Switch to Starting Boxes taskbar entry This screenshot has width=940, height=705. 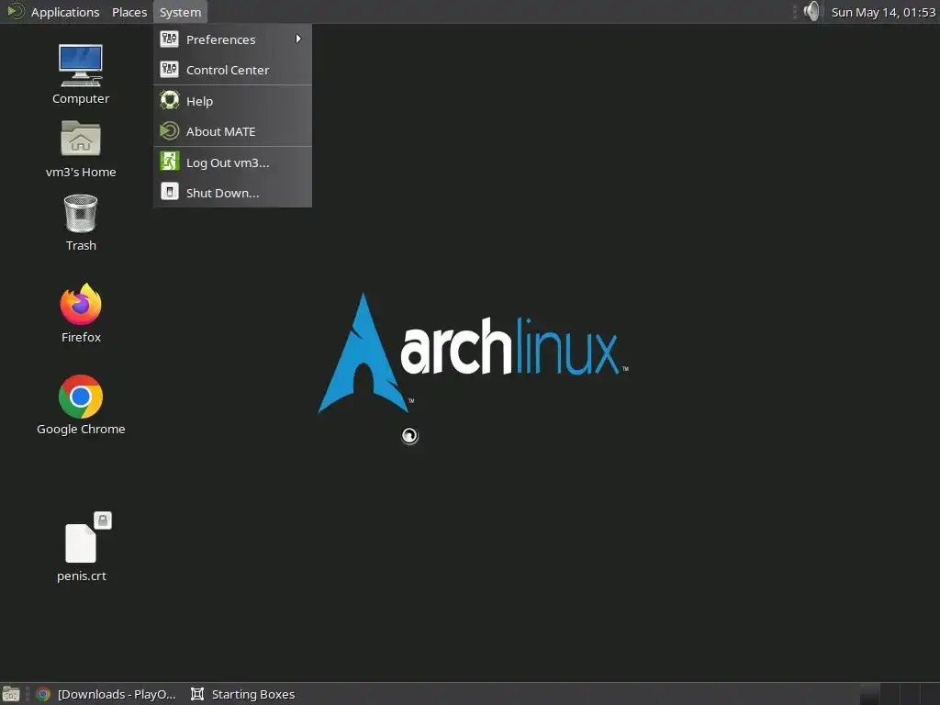(242, 694)
